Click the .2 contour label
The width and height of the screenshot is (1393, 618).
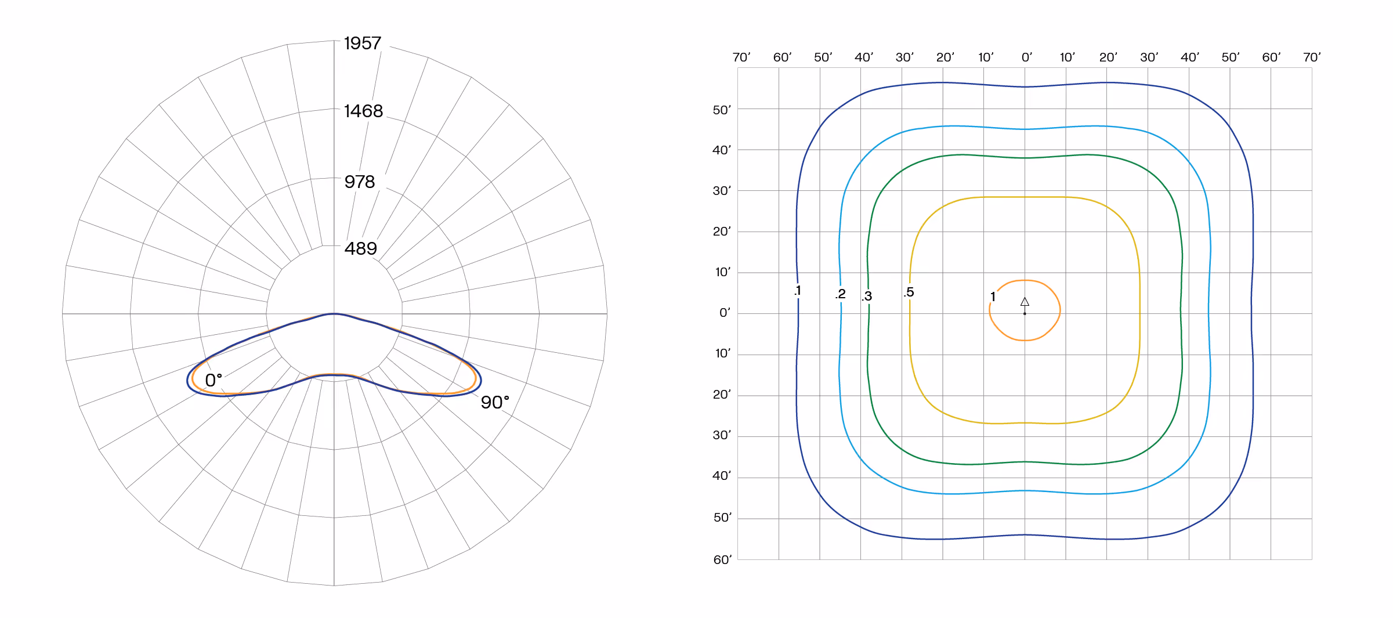pyautogui.click(x=841, y=294)
